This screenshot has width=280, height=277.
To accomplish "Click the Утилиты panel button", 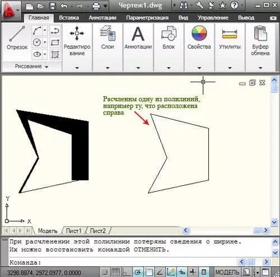I will point(230,38).
